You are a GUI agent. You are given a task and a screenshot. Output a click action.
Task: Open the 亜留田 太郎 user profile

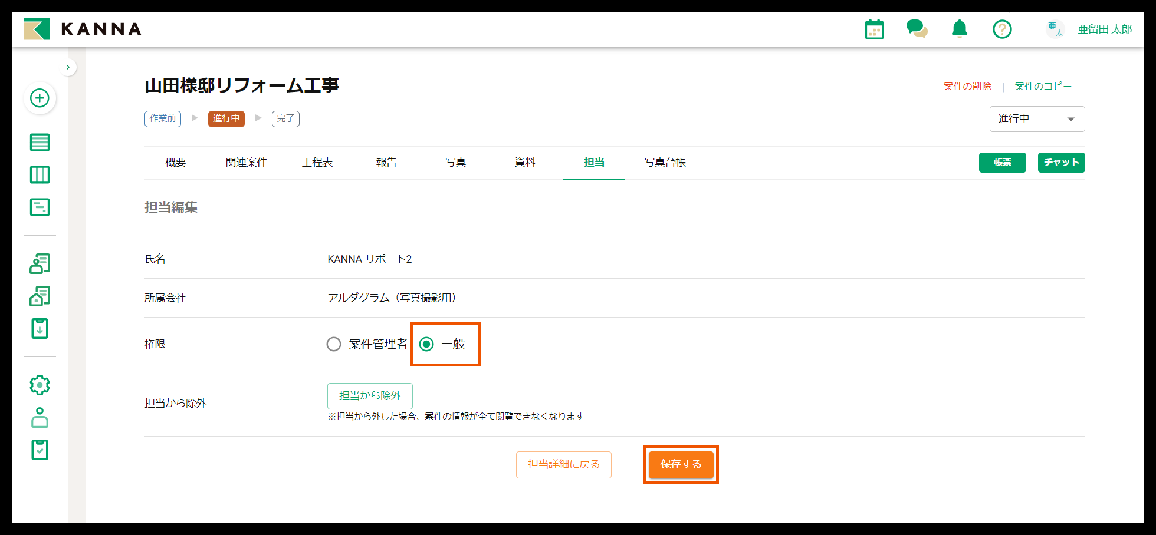click(1105, 29)
